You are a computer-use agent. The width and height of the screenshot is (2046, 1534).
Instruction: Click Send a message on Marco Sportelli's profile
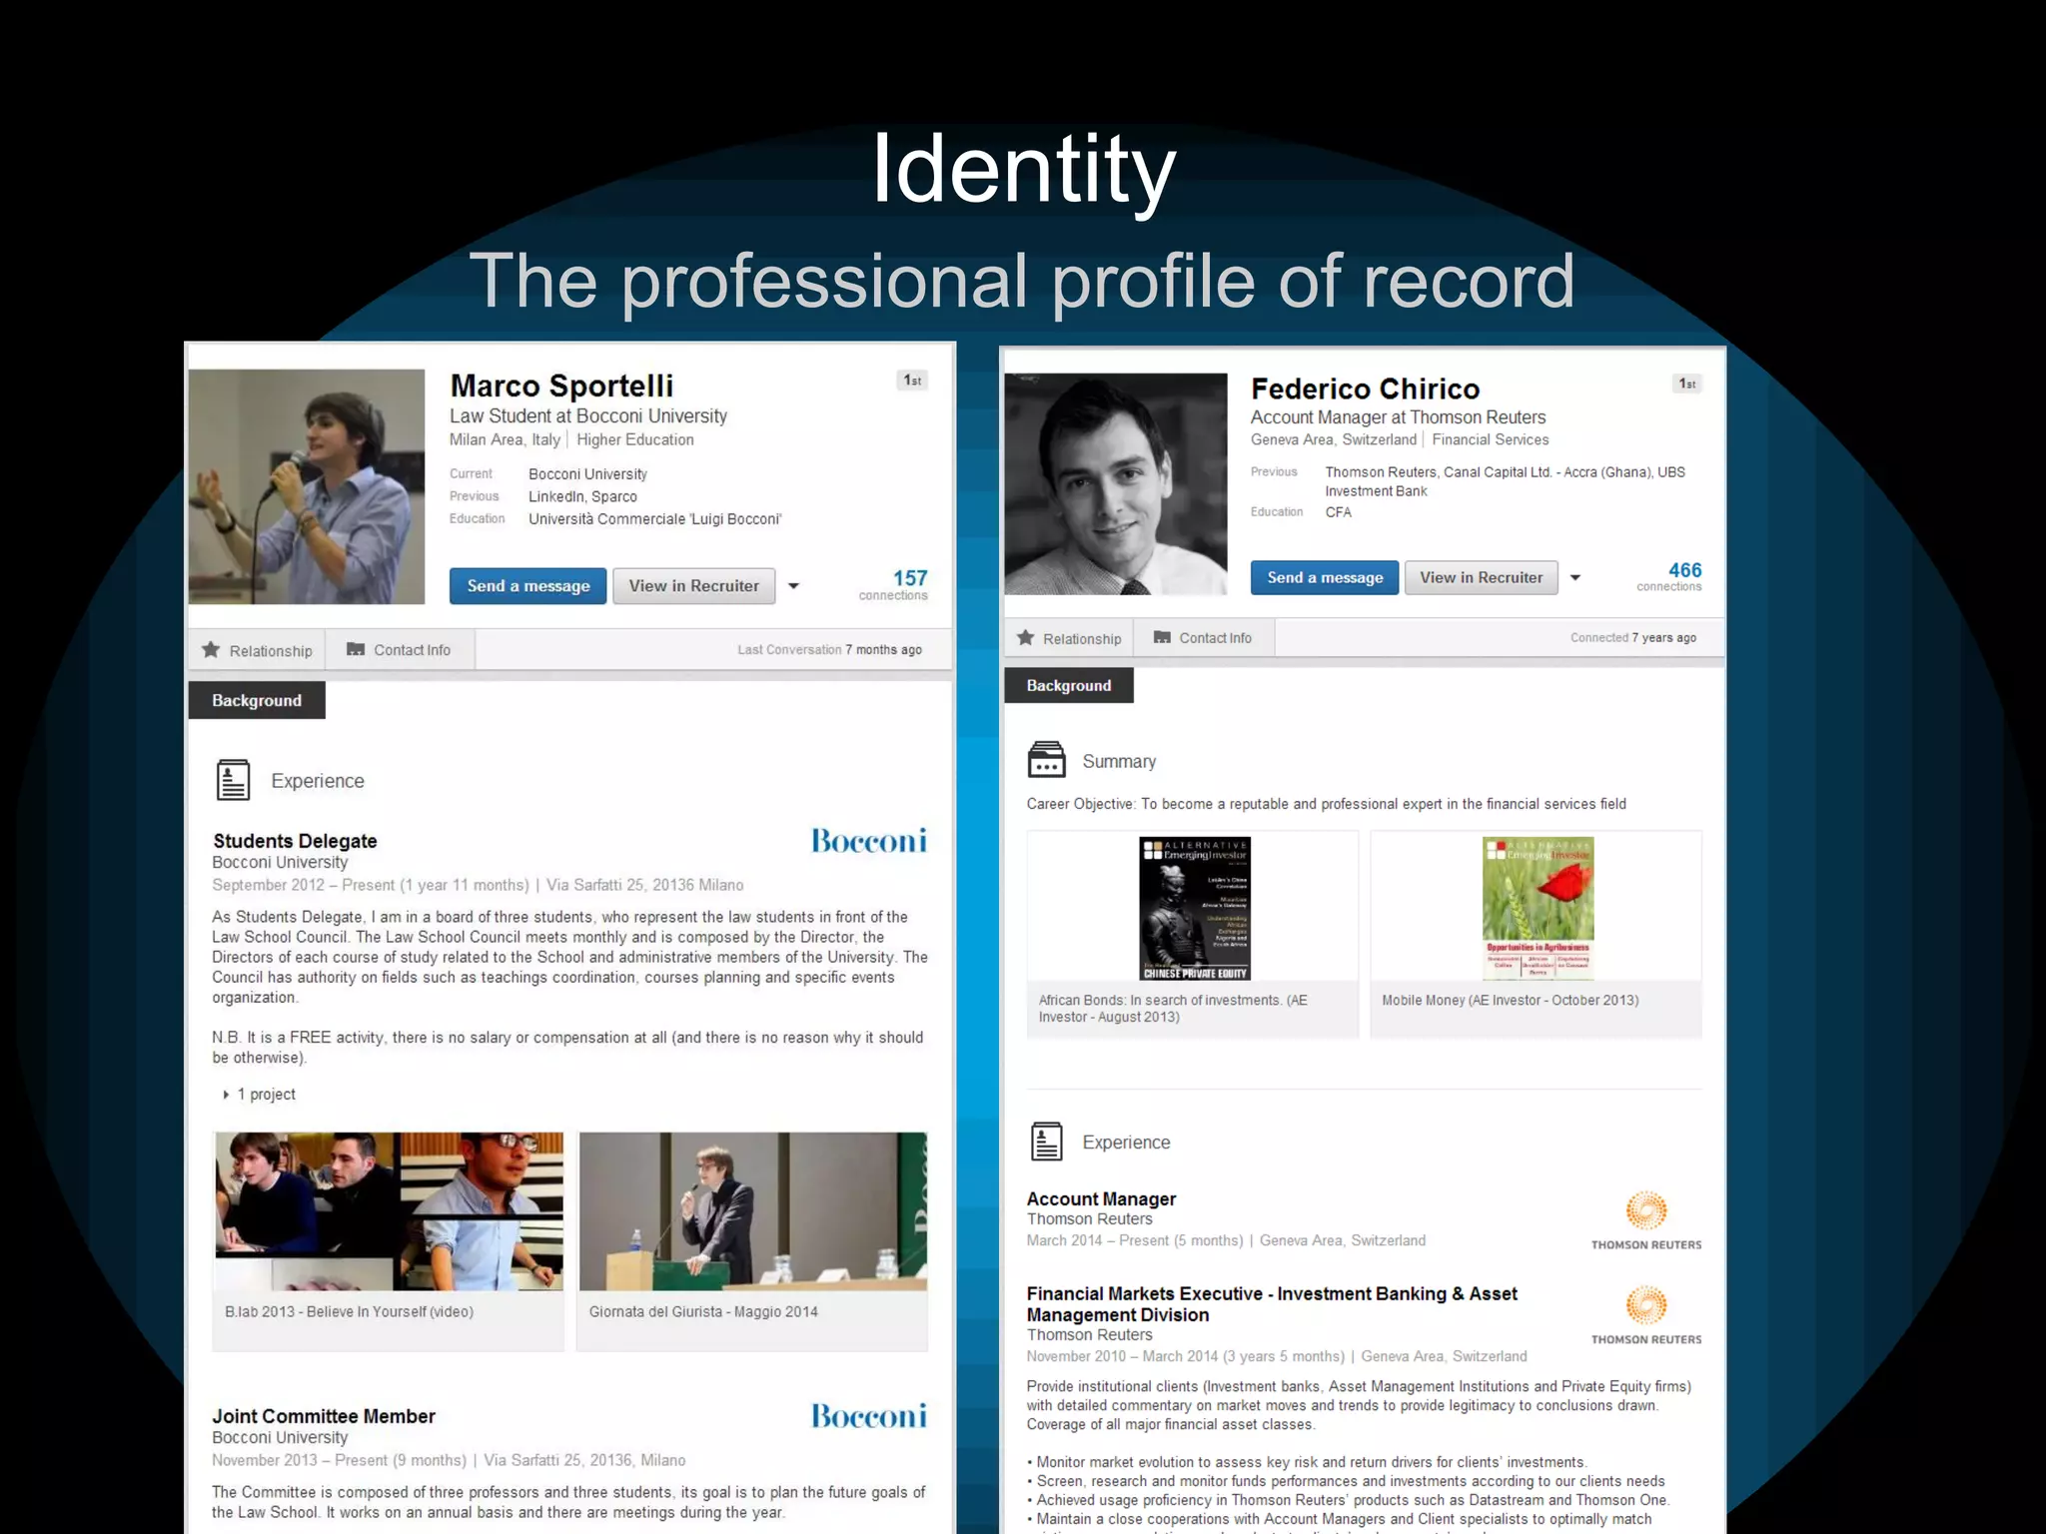tap(527, 586)
